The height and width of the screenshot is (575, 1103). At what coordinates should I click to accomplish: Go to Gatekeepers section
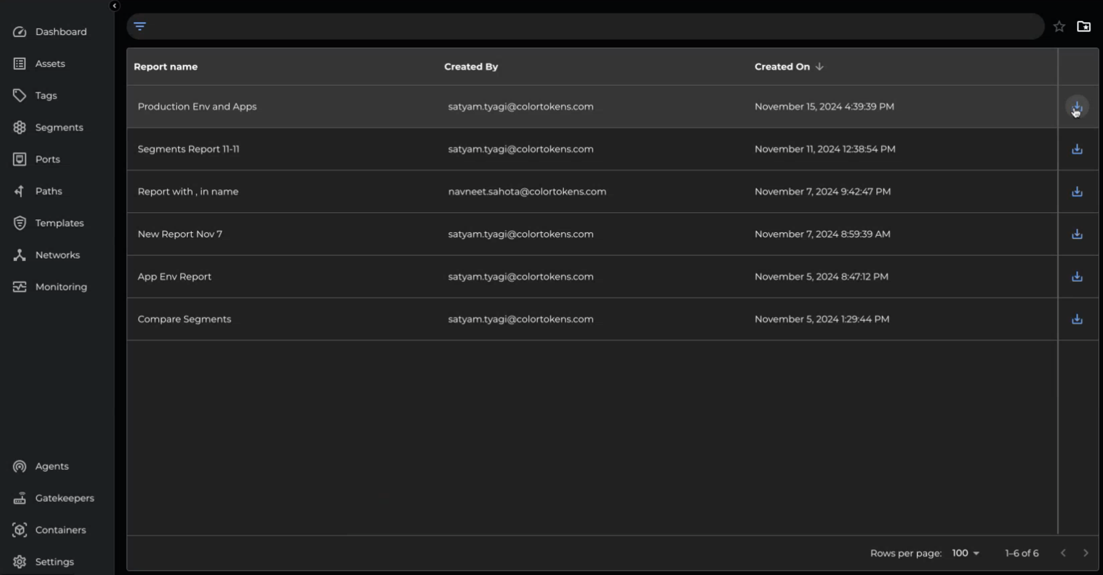tap(64, 498)
